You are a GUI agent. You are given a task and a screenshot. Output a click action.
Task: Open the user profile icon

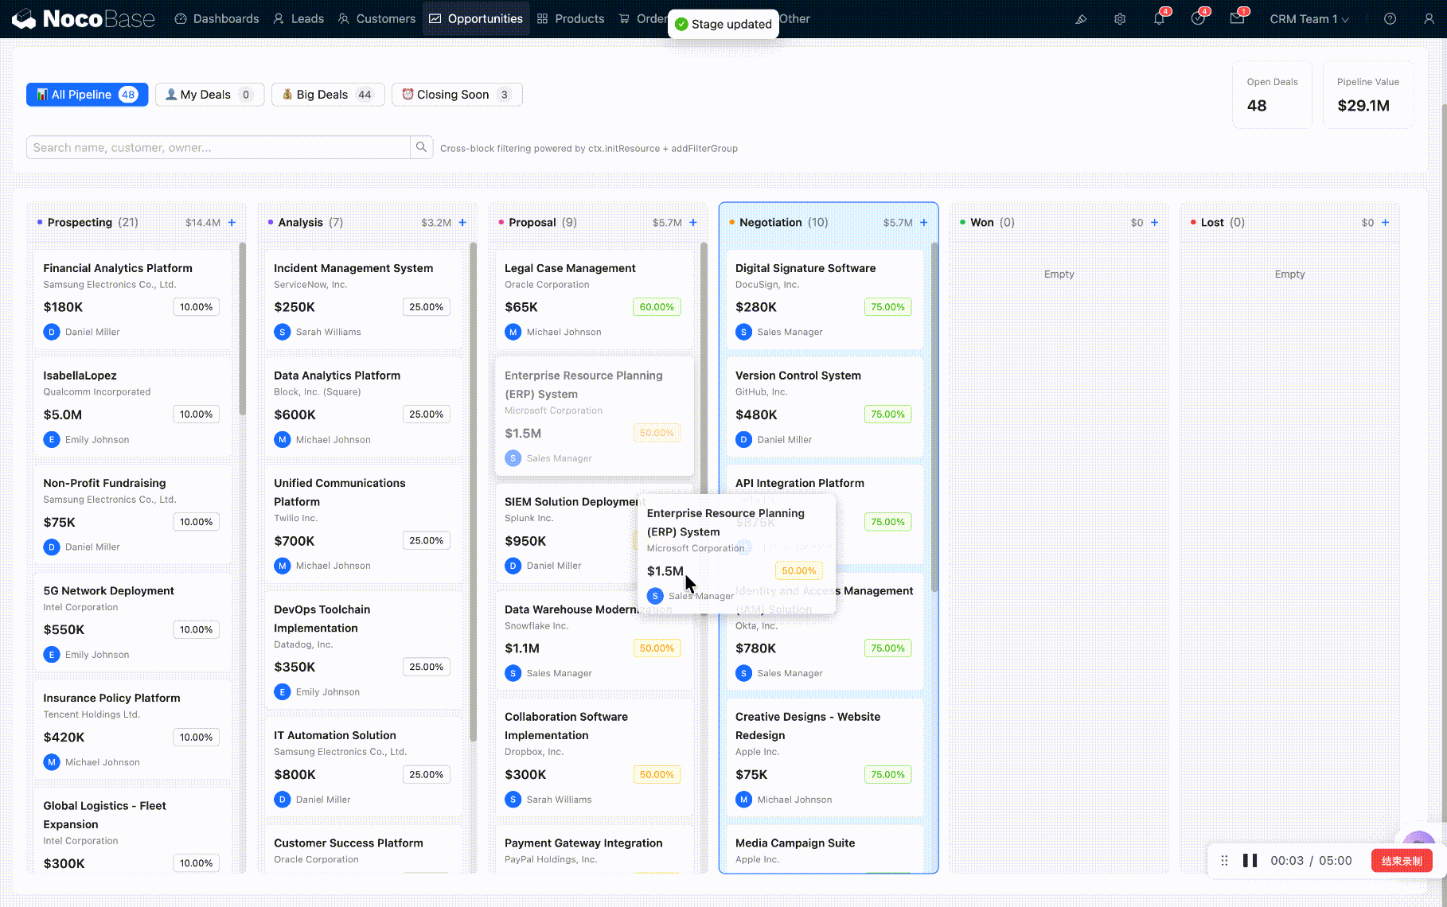coord(1429,19)
